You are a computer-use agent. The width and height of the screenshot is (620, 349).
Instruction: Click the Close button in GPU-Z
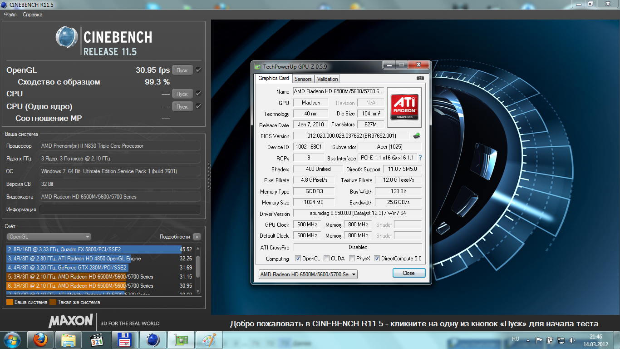(408, 273)
